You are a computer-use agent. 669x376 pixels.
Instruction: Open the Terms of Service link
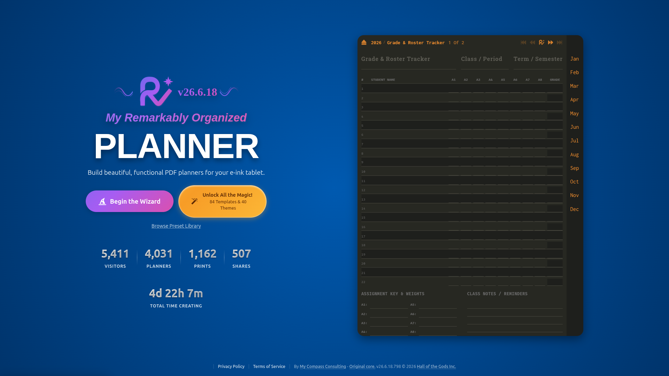click(x=269, y=366)
